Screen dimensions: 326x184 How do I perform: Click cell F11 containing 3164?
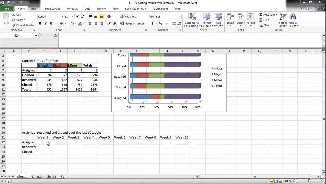(x=90, y=89)
